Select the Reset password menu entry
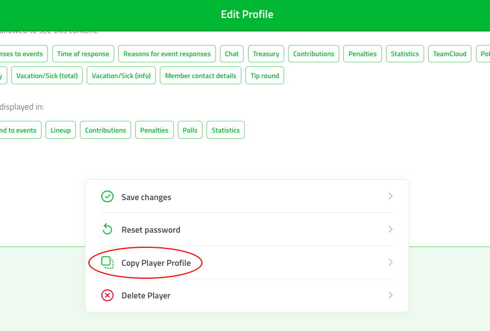Screen dimensions: 490x331 tap(247, 229)
